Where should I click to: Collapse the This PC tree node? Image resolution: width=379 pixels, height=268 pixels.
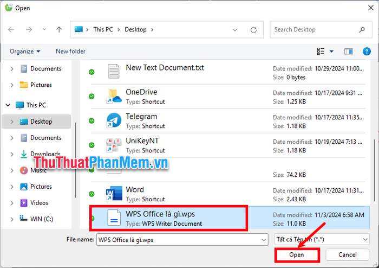point(8,105)
